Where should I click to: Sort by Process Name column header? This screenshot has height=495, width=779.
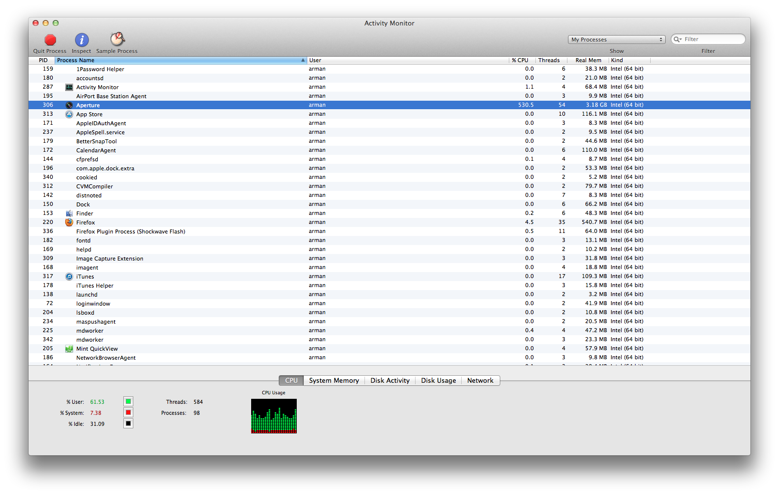point(180,60)
